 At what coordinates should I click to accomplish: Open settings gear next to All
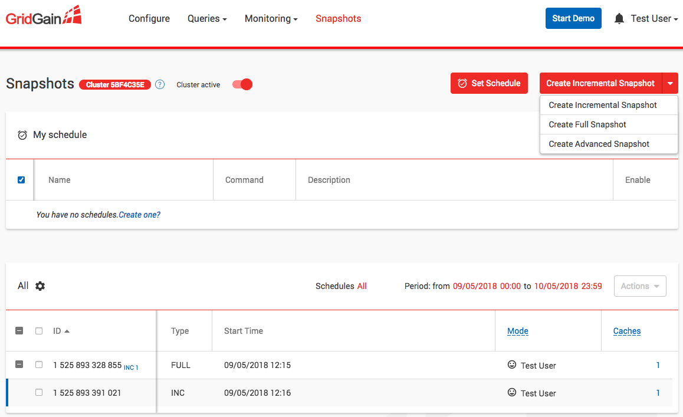coord(40,286)
